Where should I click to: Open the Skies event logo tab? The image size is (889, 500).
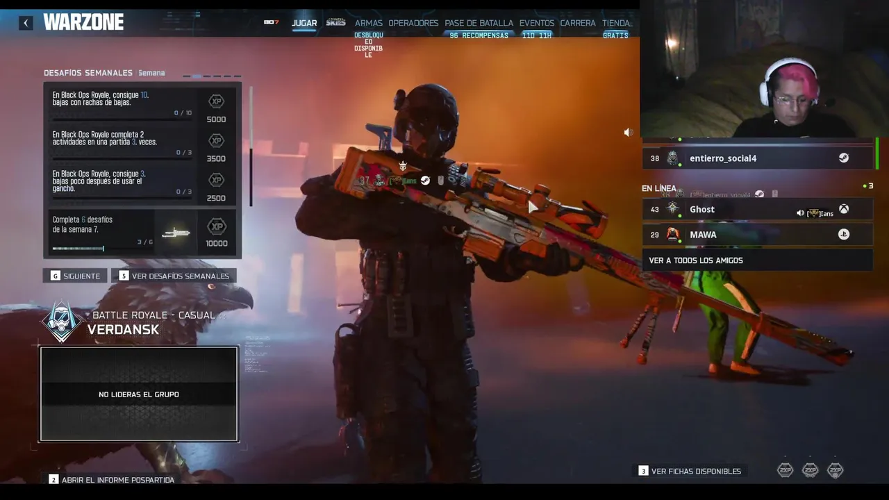point(335,23)
